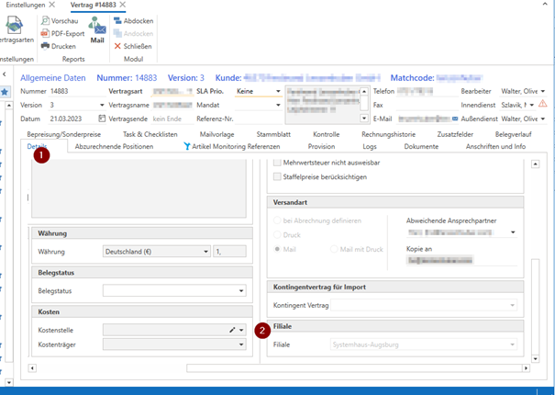
Task: Open the SLA Prio. dropdown
Action: pos(278,92)
